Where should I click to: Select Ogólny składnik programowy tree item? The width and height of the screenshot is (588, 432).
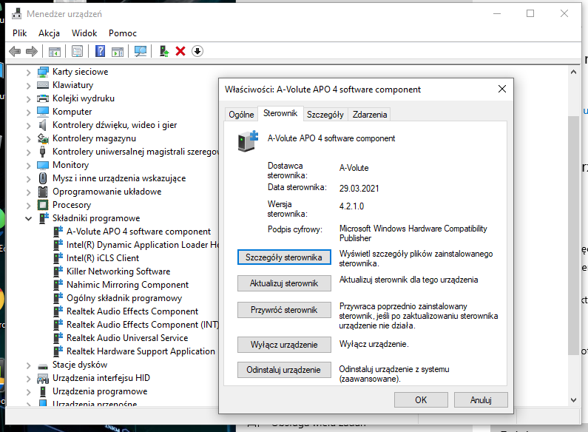(x=124, y=298)
